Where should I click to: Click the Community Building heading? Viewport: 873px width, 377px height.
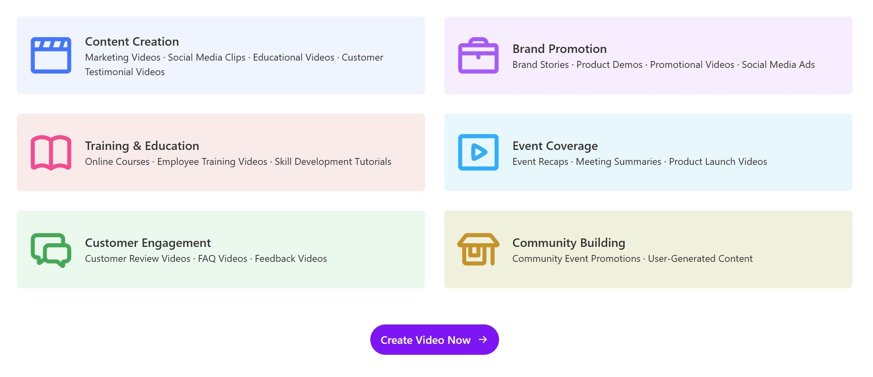point(569,243)
